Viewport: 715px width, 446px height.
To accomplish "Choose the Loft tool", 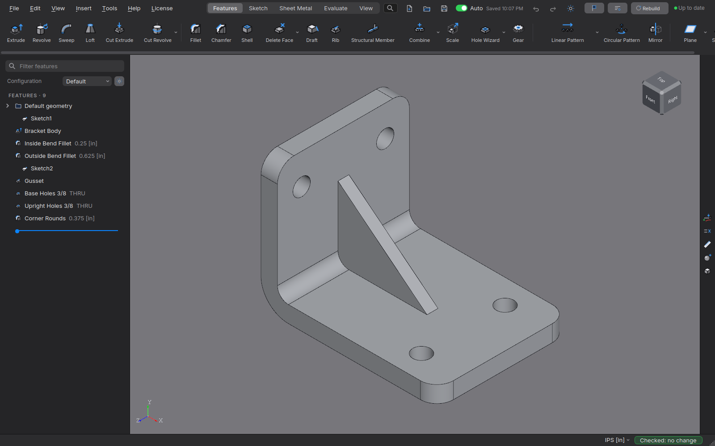I will tap(90, 33).
